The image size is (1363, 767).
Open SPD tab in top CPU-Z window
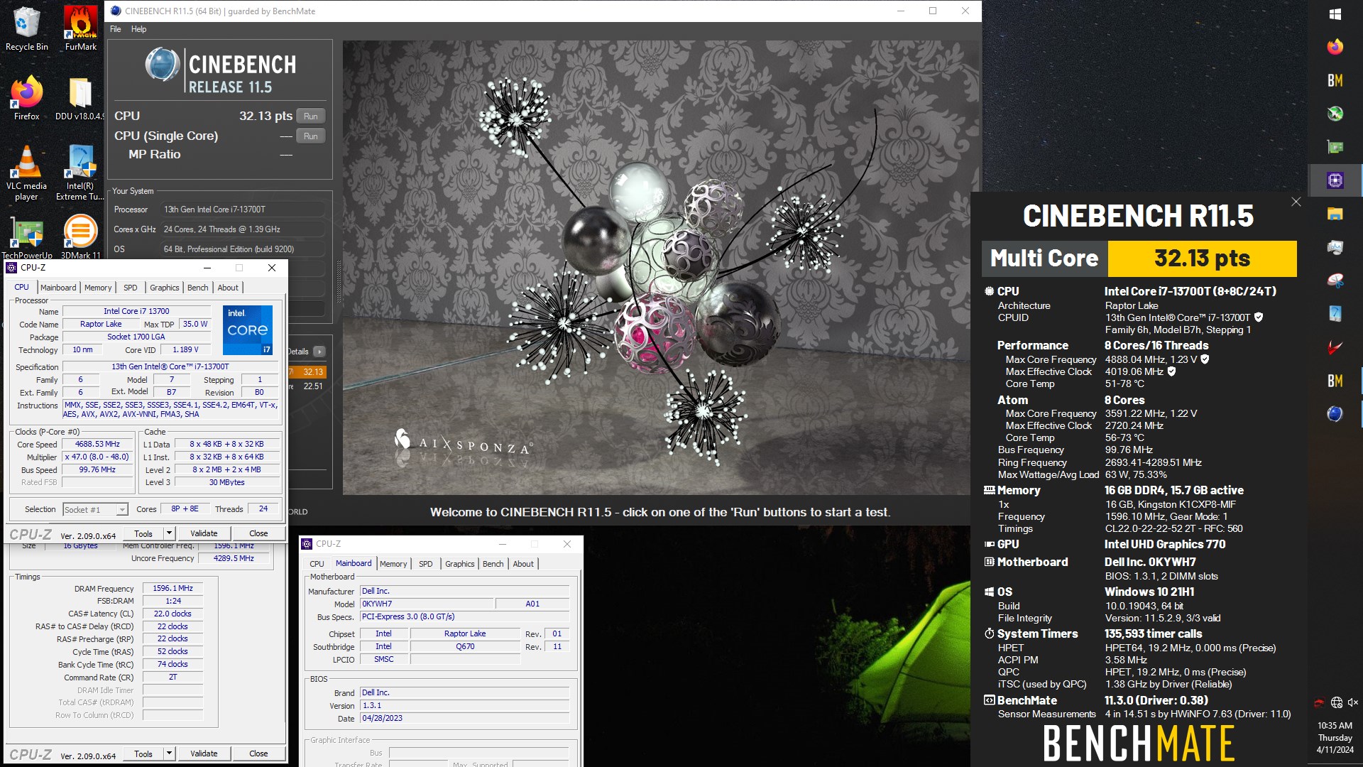(131, 288)
